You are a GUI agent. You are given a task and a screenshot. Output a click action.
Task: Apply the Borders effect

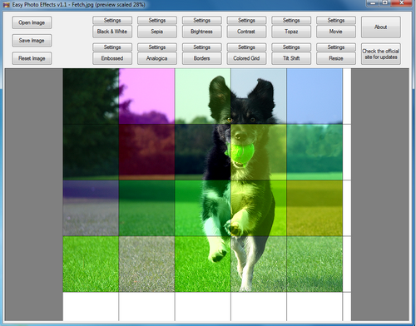coord(201,58)
